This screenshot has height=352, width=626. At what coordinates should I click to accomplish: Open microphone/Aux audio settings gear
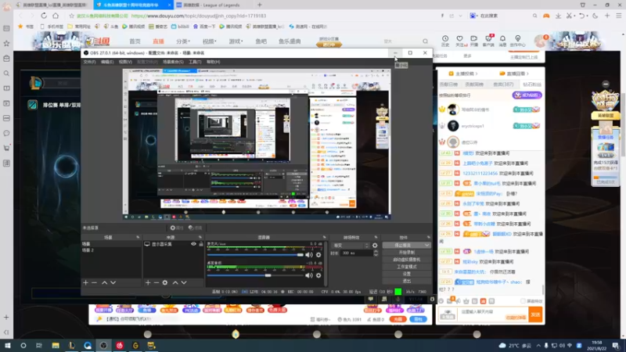[x=318, y=255]
